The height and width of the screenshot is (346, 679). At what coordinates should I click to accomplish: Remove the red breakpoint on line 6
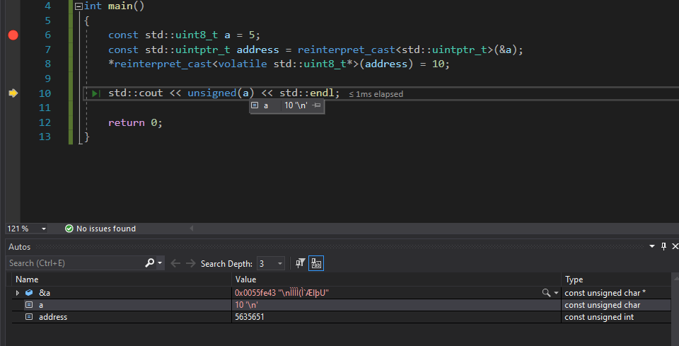coord(13,35)
